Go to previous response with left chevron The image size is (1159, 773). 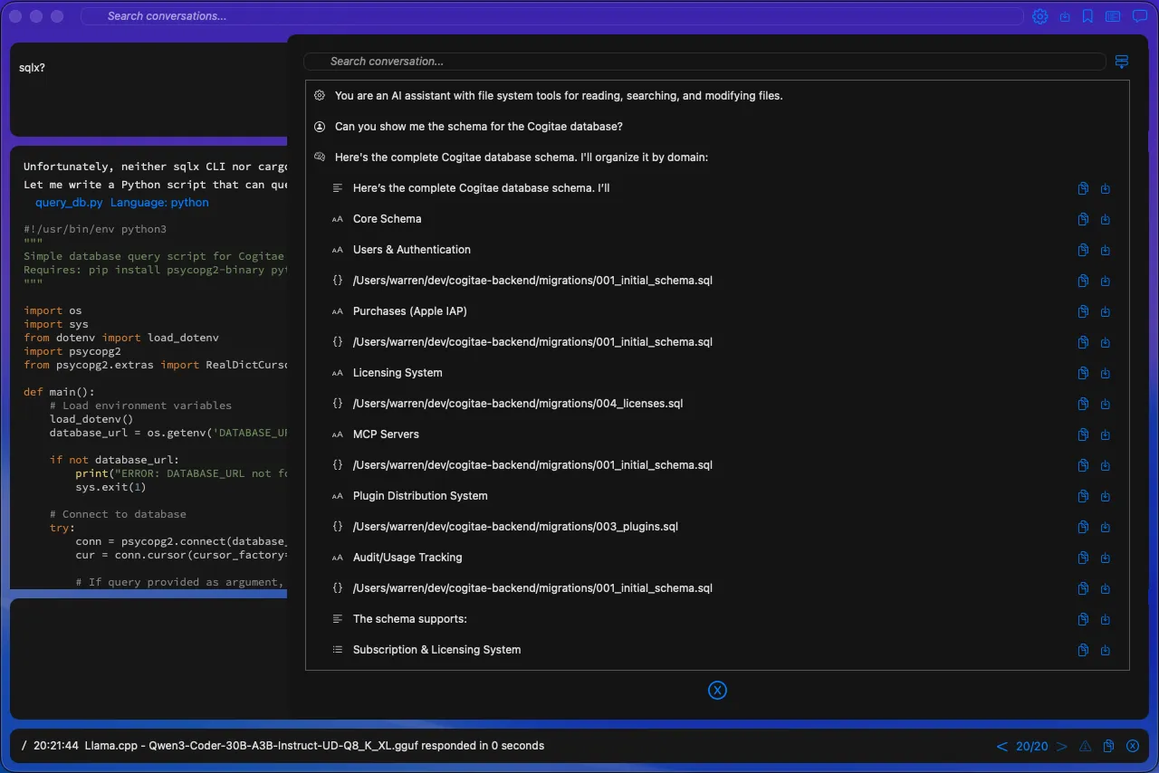coord(1001,747)
